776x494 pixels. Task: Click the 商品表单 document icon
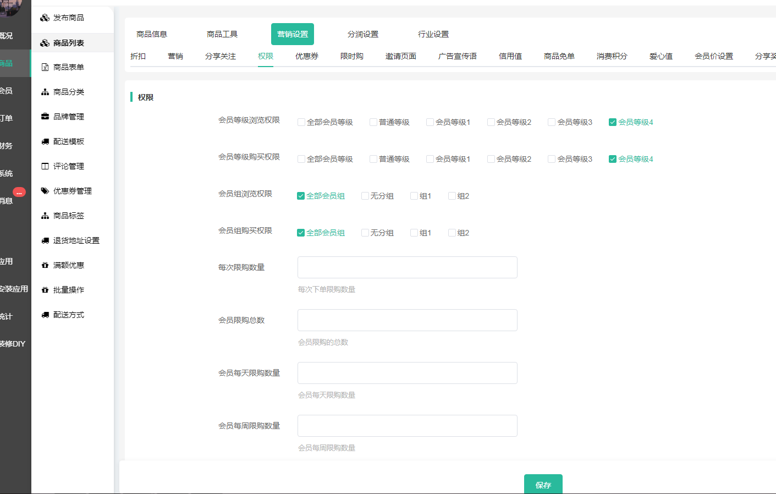[45, 67]
